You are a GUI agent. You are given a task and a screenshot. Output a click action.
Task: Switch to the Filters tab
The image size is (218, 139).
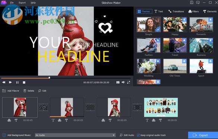193,12
